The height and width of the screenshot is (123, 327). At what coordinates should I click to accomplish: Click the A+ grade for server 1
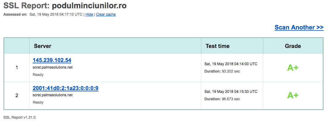tap(293, 68)
